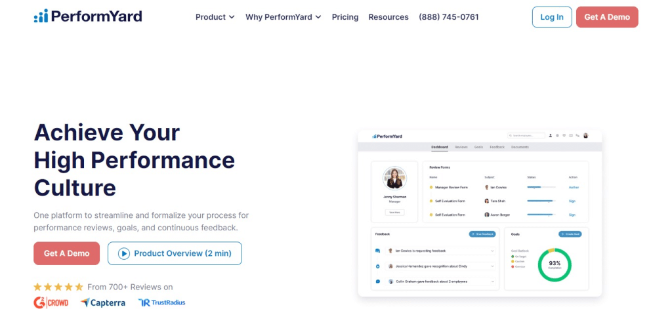672x313 pixels.
Task: Click the Log In button
Action: [552, 17]
